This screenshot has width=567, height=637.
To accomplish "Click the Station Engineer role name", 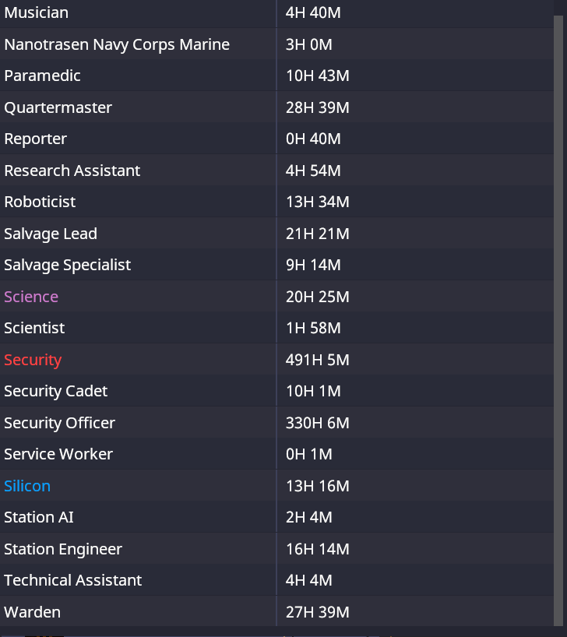I will pyautogui.click(x=63, y=549).
